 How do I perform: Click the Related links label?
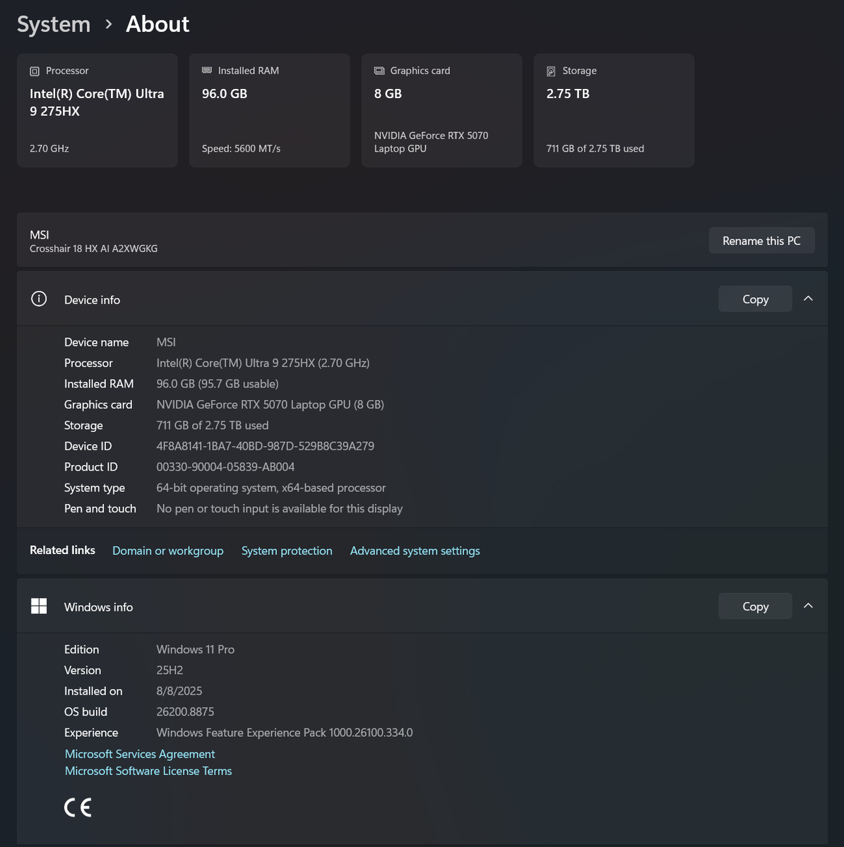point(62,550)
